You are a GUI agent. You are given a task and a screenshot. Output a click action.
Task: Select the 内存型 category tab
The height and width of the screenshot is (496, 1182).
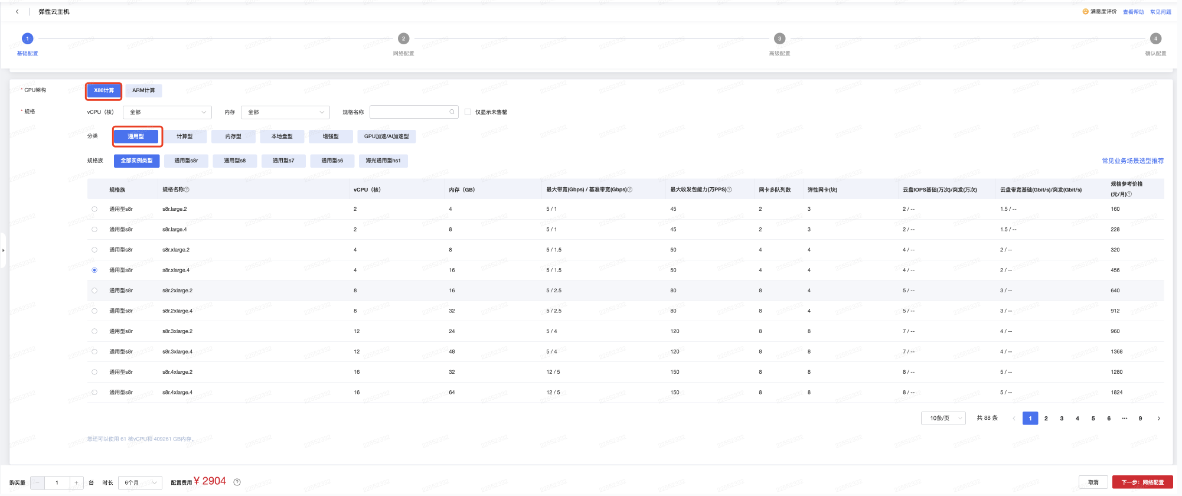[233, 136]
